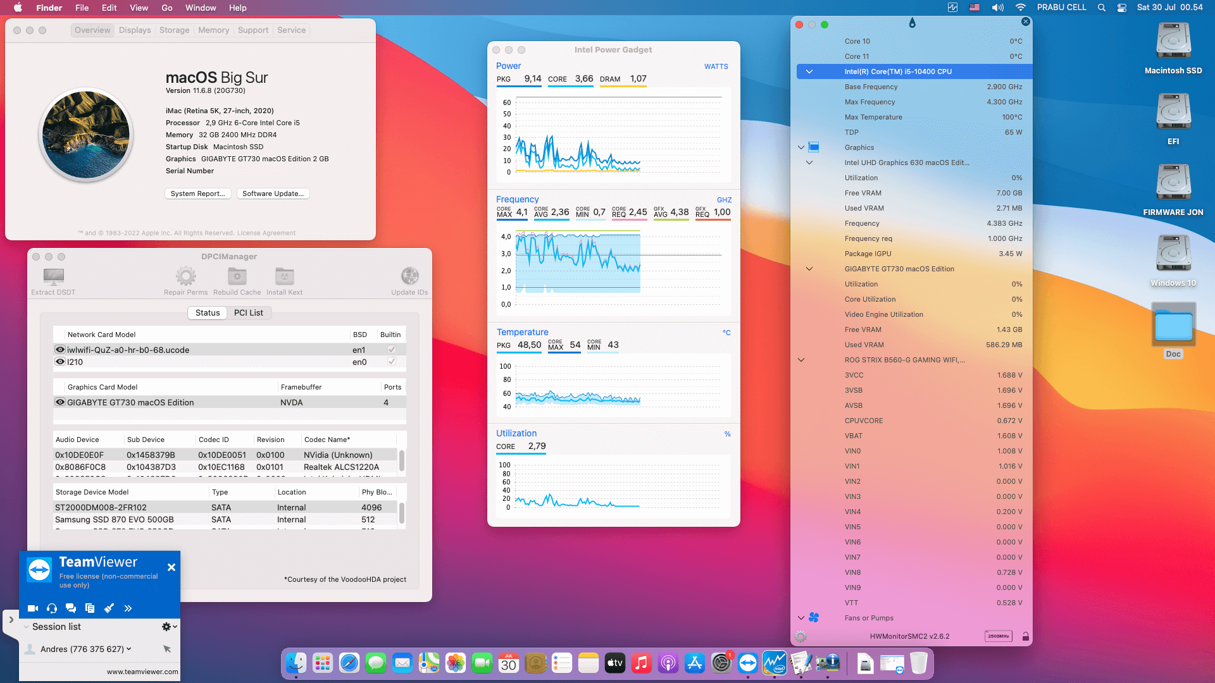
Task: Open the TeamViewer chat bubbles icon
Action: (x=71, y=608)
